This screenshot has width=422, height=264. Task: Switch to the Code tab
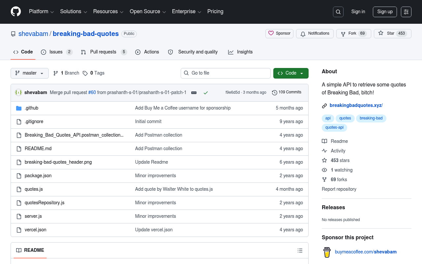[x=23, y=52]
